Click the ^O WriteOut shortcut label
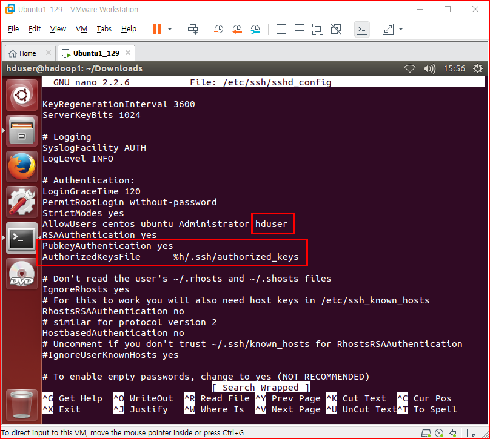Viewport: 490px width, 439px height. point(144,398)
